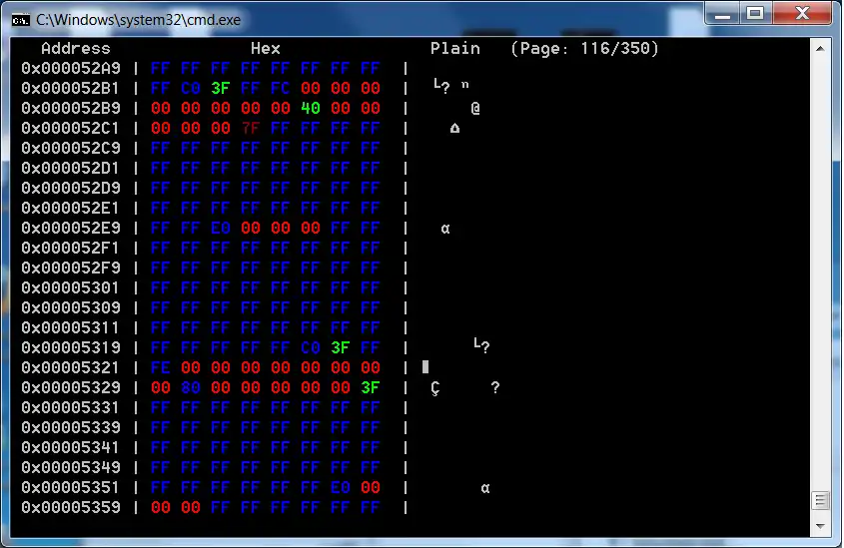
Task: Click C0 byte in row 0x000052B1
Action: 191,88
